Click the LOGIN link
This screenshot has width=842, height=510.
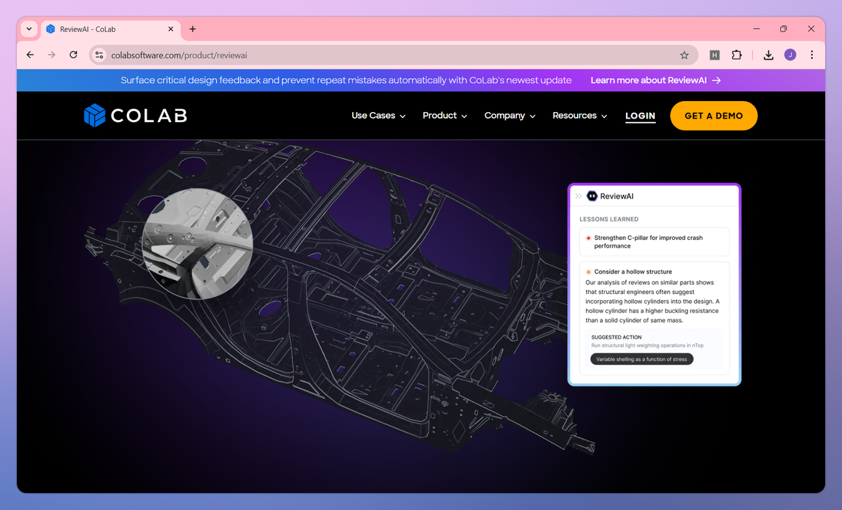click(x=640, y=116)
